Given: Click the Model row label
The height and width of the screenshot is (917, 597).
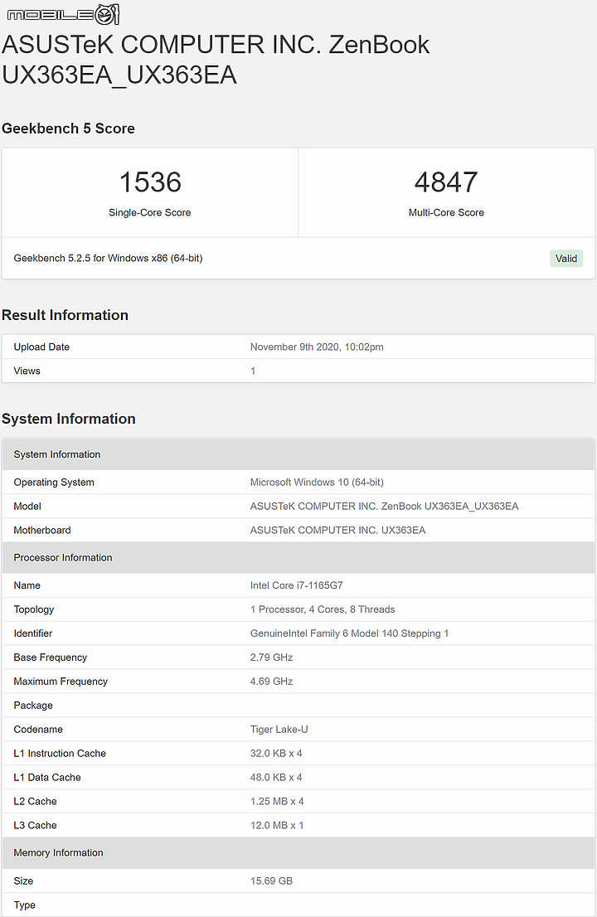Looking at the screenshot, I should [27, 507].
